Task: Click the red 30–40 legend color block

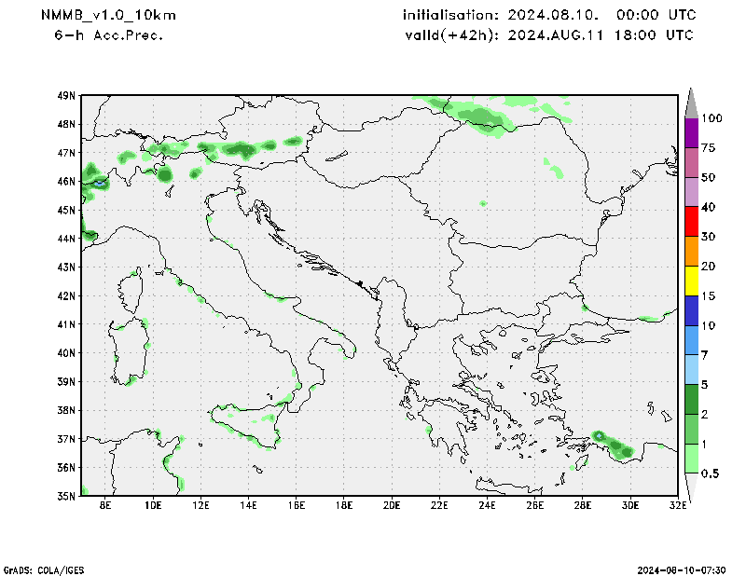Action: [x=691, y=222]
